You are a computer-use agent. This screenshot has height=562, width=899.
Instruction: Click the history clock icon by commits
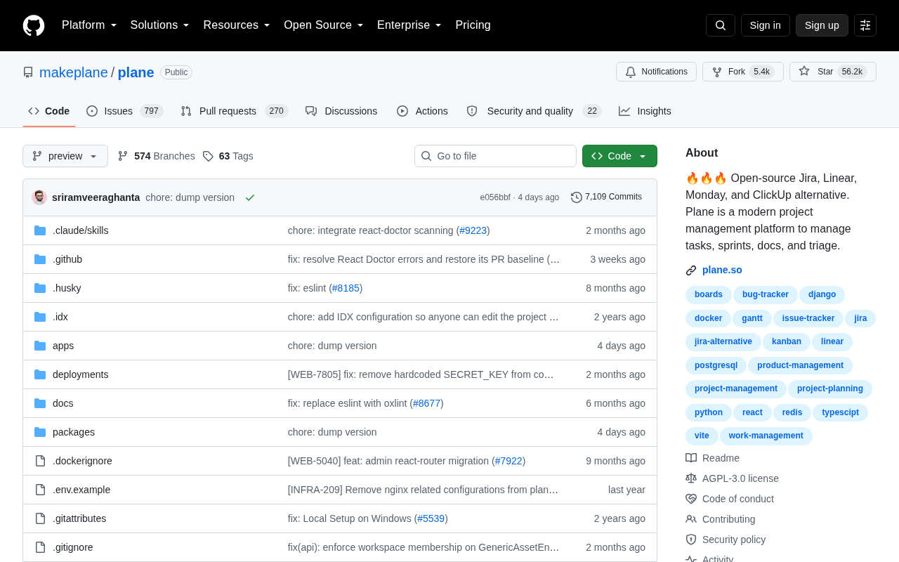pyautogui.click(x=577, y=197)
